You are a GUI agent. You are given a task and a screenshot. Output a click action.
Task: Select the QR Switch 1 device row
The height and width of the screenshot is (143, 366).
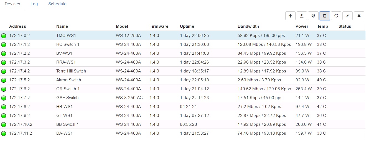coord(68,89)
